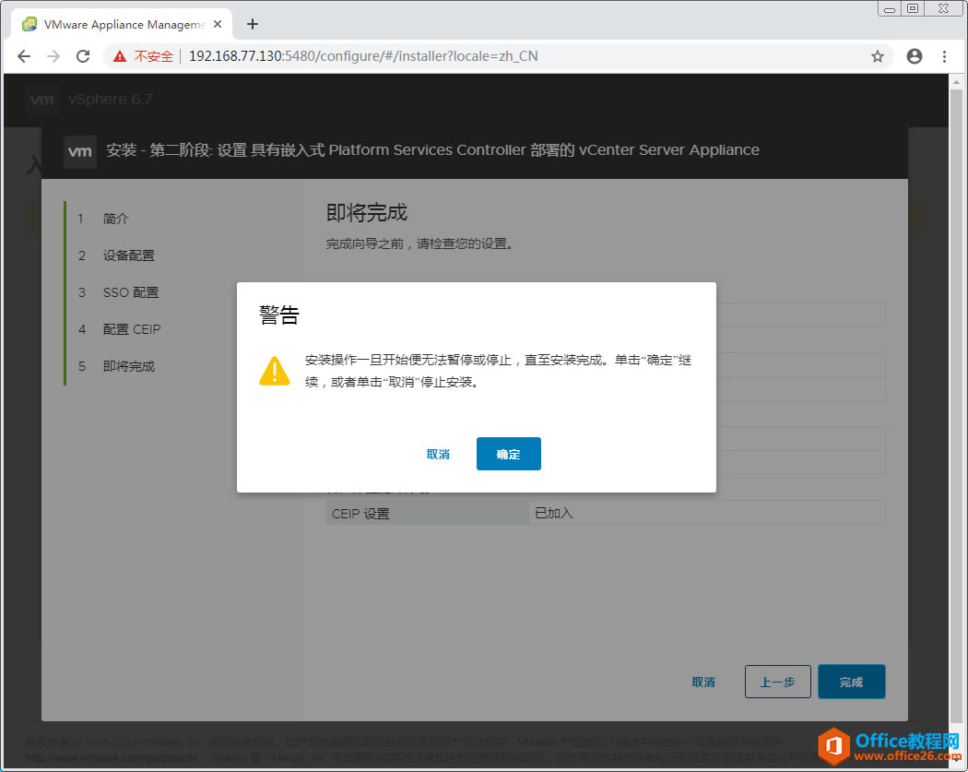
Task: Minimize the browser window
Action: pos(890,8)
